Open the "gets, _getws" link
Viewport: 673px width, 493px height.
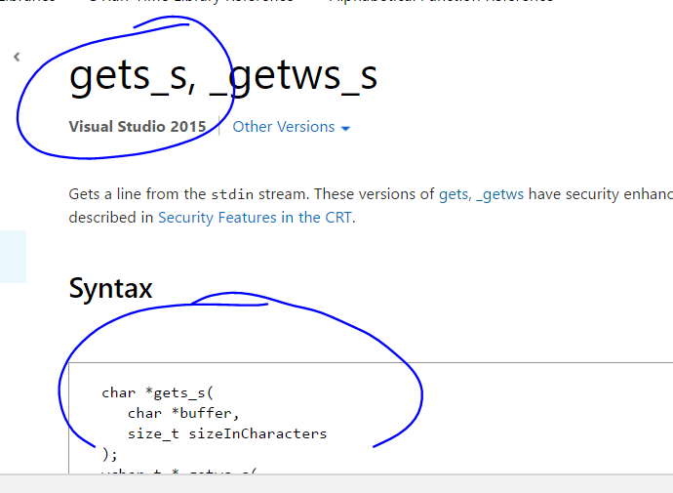click(x=481, y=194)
